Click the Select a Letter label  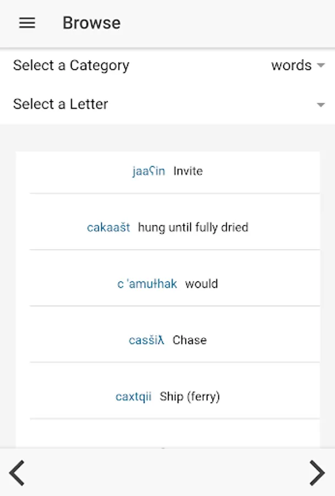click(61, 104)
